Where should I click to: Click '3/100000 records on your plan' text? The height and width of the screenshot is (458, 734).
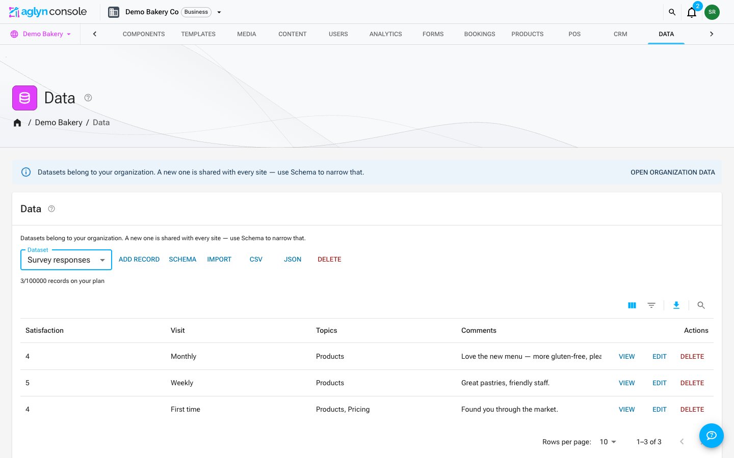tap(62, 281)
